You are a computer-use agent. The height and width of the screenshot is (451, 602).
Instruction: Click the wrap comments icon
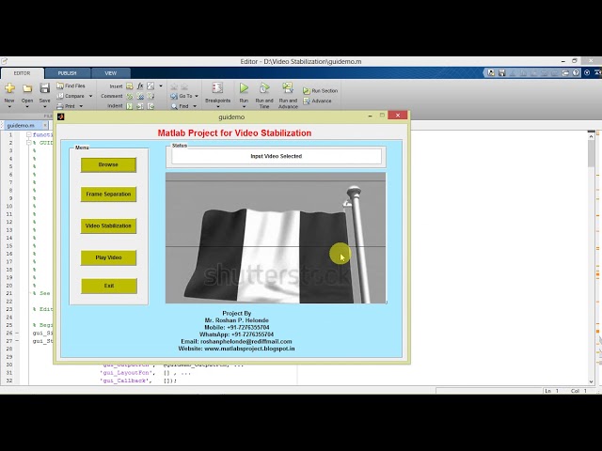[150, 96]
